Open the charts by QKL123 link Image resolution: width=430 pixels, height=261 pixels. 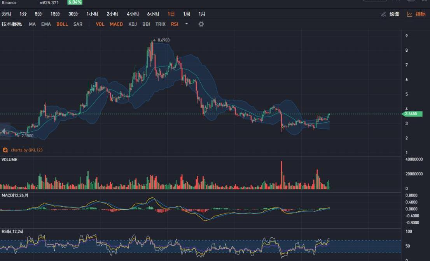click(26, 150)
